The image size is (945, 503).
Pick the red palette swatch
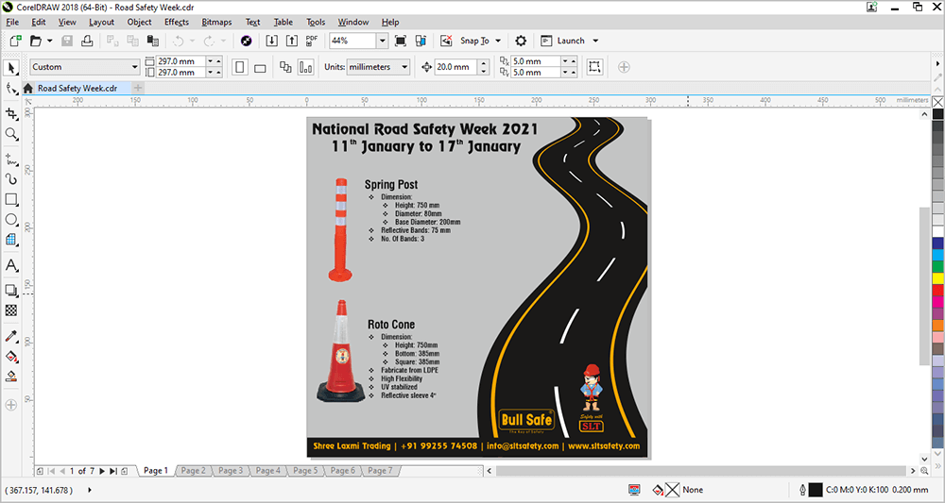937,290
